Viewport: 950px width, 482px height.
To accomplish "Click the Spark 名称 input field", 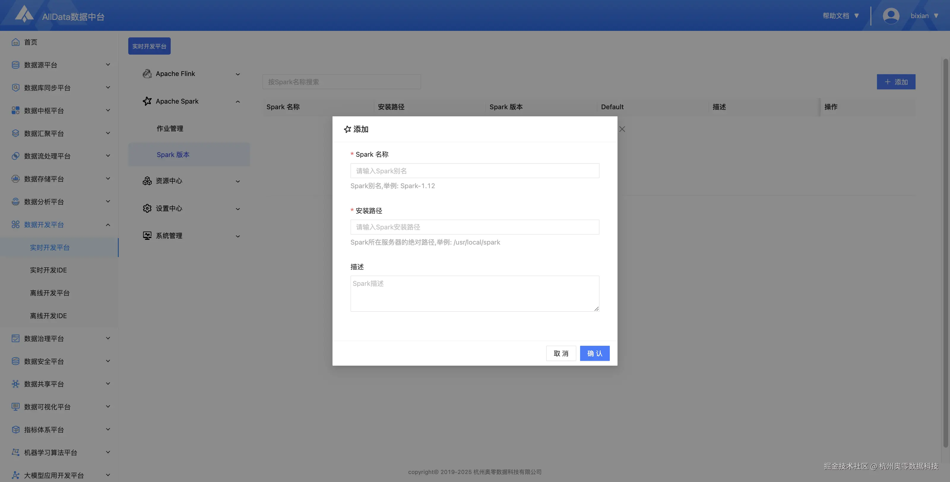I will 475,170.
